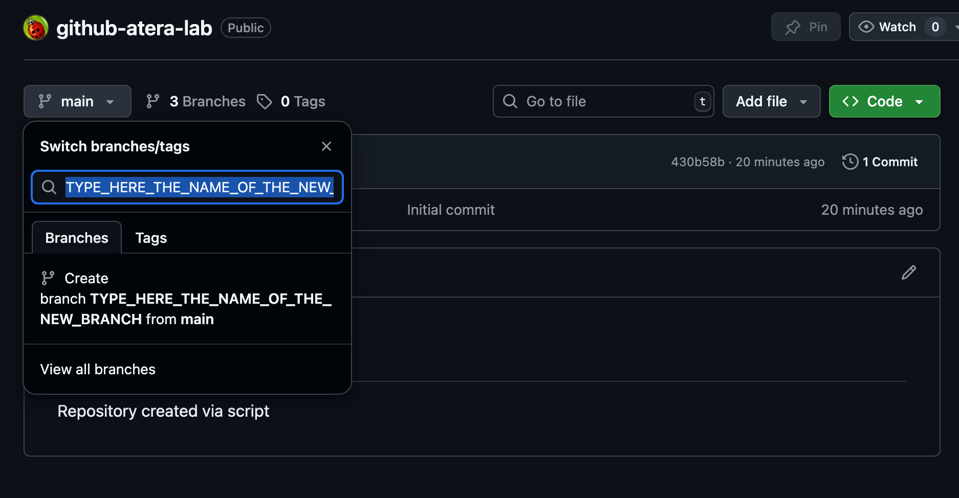Pin the repository with Pin button
This screenshot has height=498, width=959.
pos(805,27)
